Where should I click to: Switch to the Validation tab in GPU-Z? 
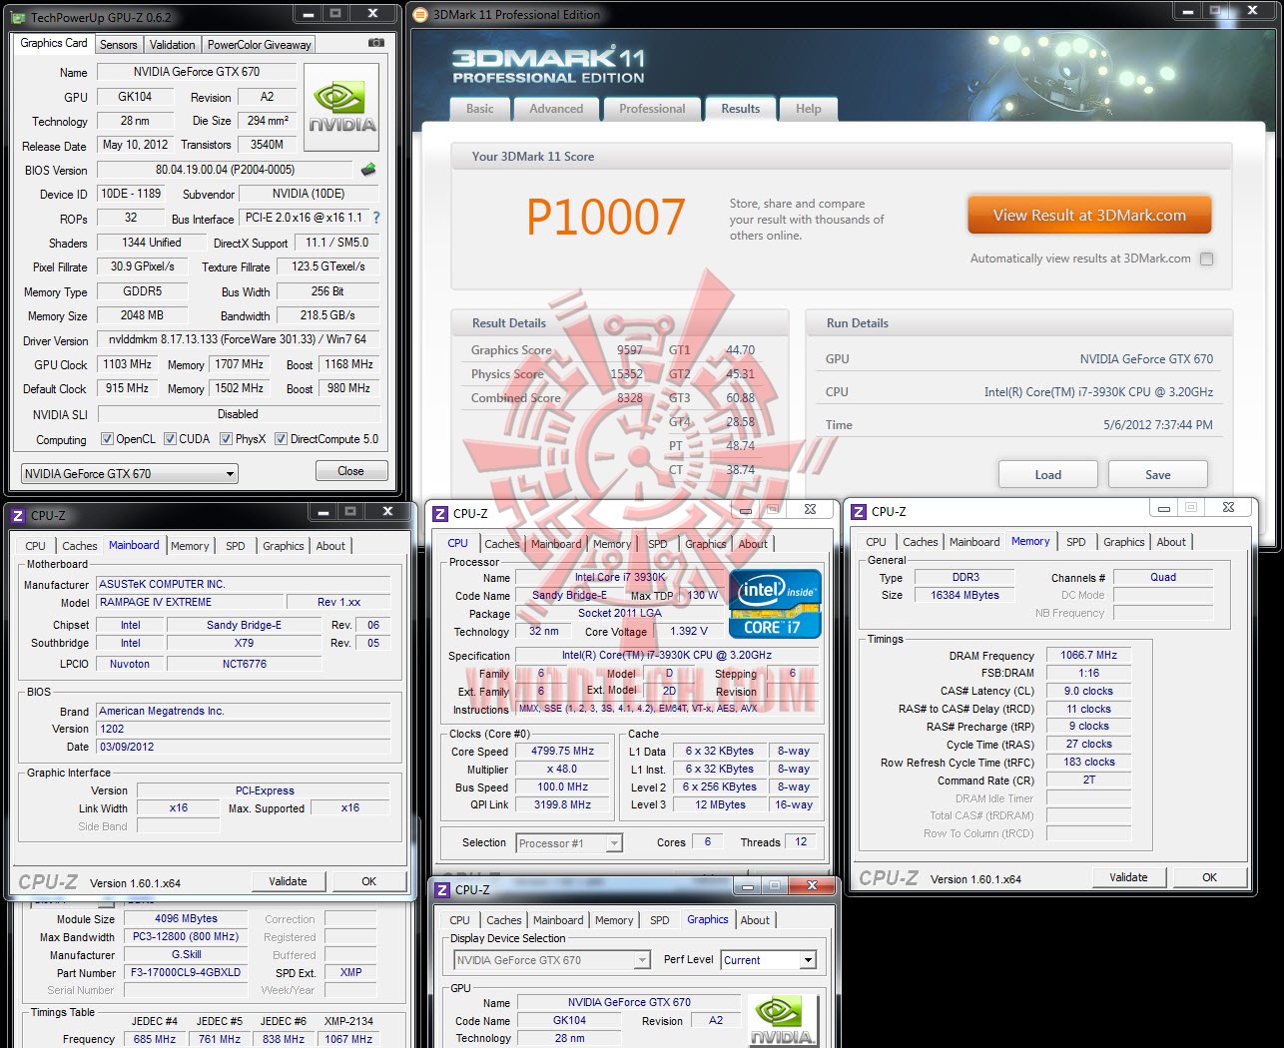pyautogui.click(x=173, y=45)
